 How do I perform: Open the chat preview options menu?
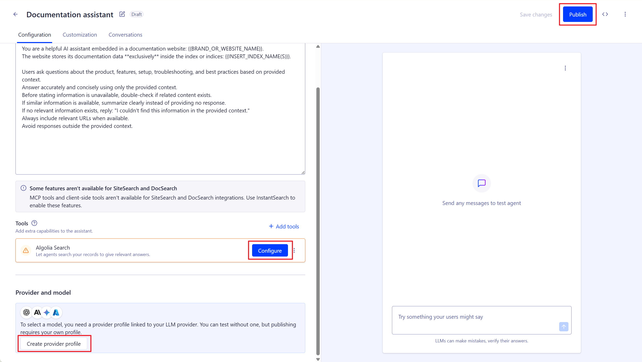click(565, 68)
